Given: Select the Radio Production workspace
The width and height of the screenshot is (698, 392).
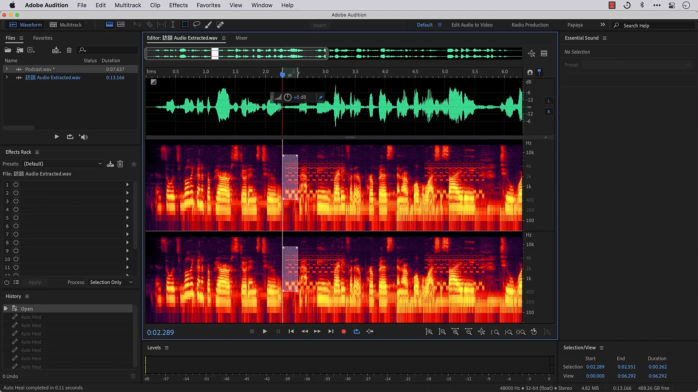Looking at the screenshot, I should click(x=530, y=25).
